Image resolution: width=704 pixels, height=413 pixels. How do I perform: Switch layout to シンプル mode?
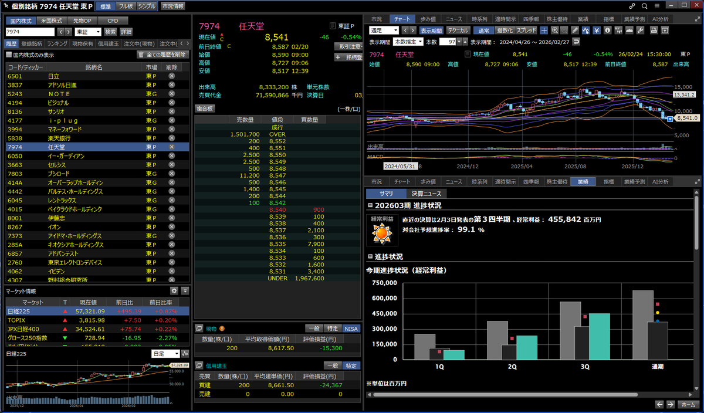[146, 6]
